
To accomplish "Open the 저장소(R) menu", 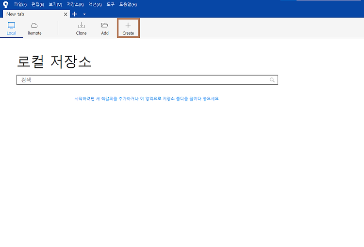I will coord(75,4).
